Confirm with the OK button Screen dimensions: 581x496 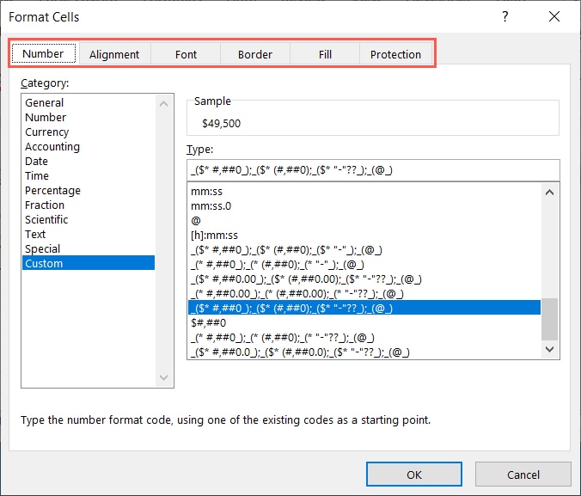click(x=414, y=475)
